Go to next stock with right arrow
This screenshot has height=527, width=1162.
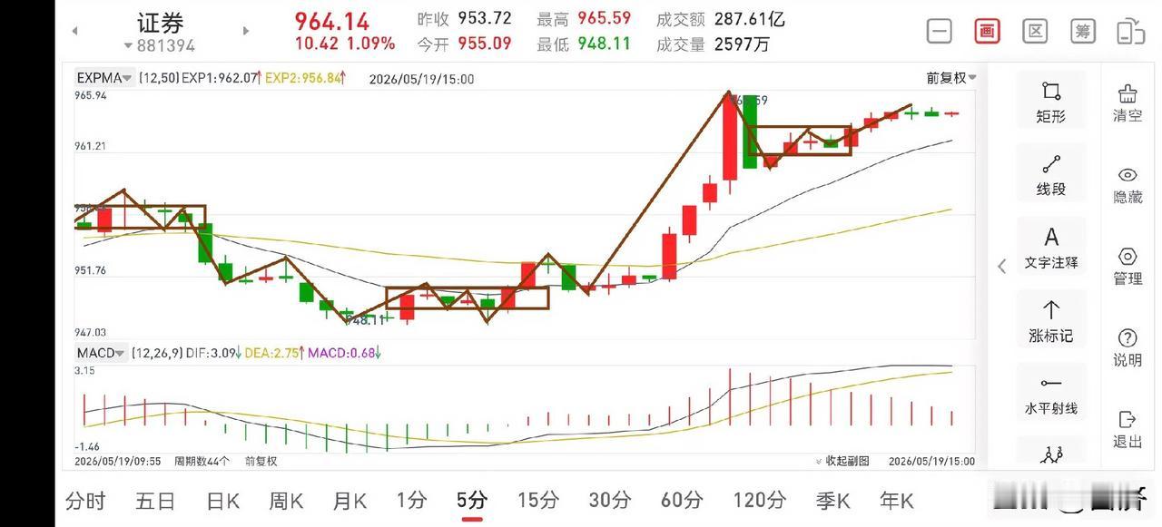(245, 31)
